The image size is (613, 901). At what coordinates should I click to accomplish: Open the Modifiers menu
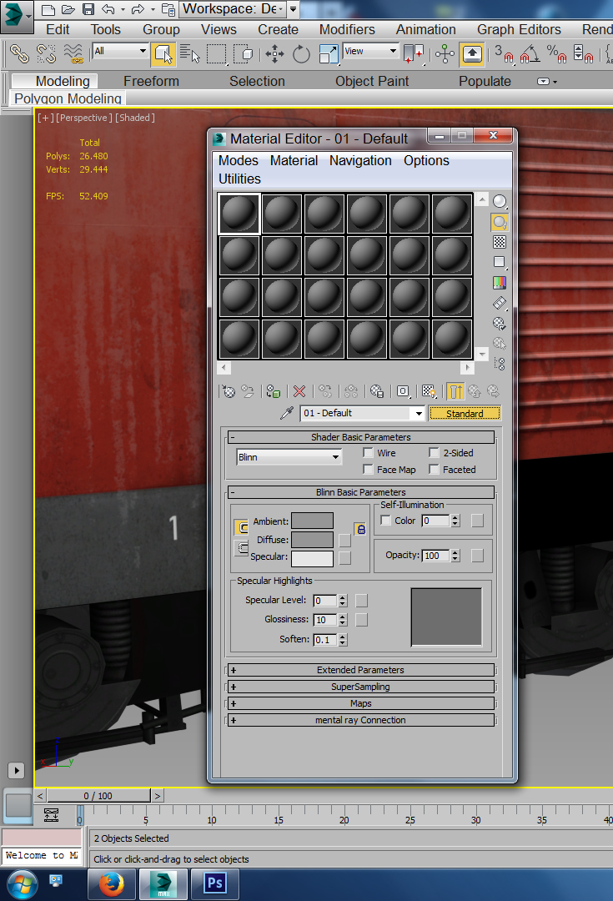coord(347,29)
